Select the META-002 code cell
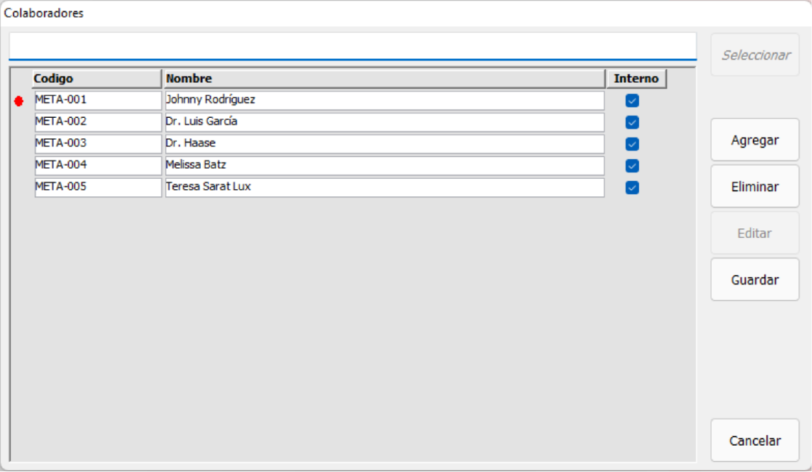 point(97,121)
